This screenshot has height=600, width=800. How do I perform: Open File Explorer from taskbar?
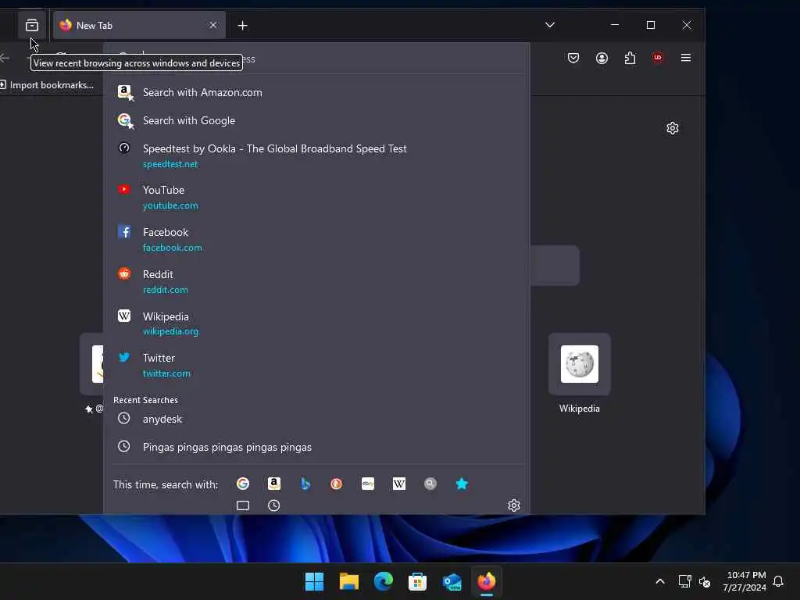(x=349, y=581)
